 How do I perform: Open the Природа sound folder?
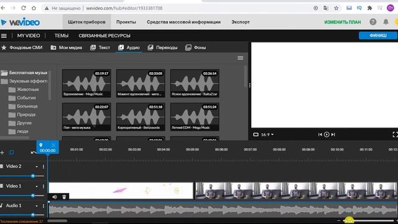tap(22, 114)
